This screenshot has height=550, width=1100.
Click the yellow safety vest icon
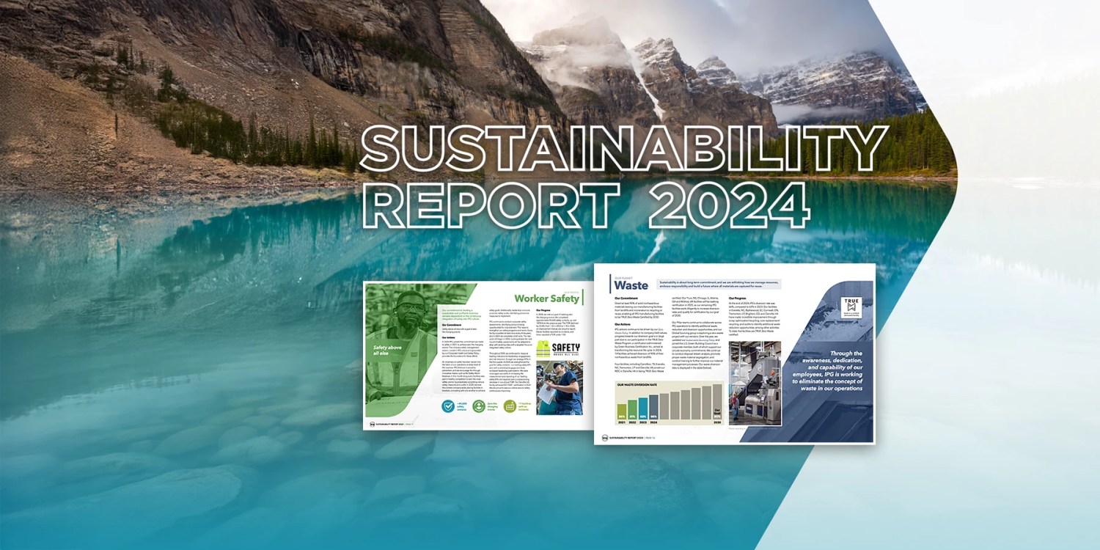pos(543,348)
